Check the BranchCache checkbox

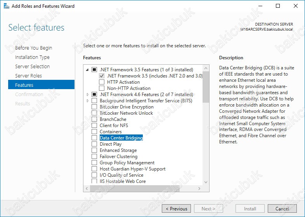tap(94, 119)
